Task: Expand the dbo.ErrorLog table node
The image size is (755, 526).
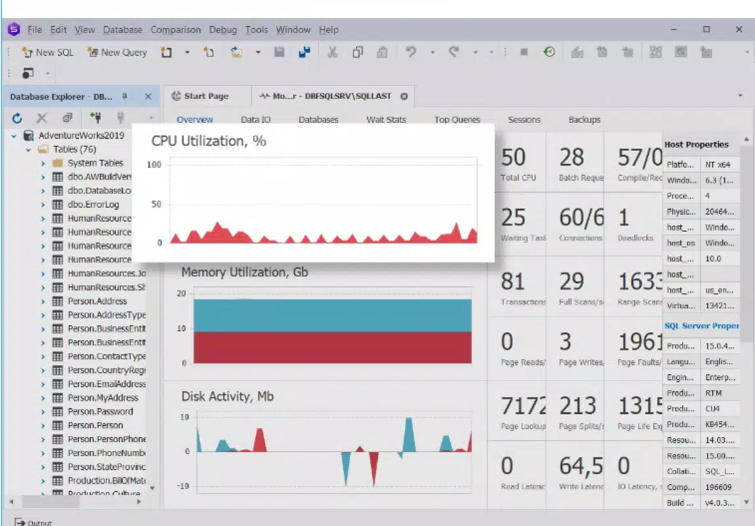Action: (x=43, y=205)
